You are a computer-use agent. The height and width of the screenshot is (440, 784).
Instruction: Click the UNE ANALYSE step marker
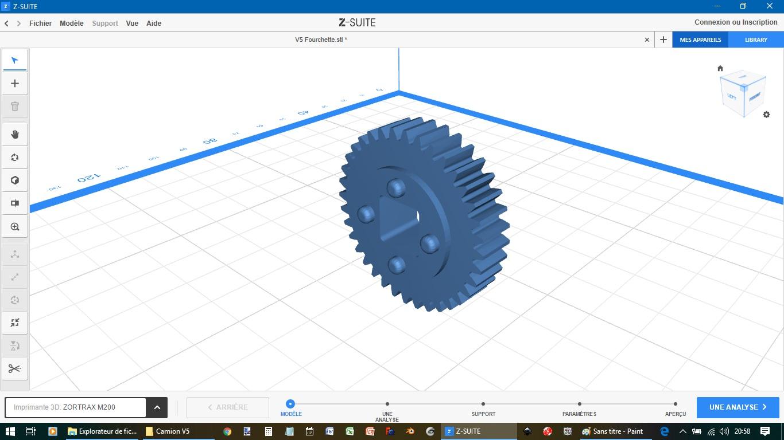tap(387, 404)
